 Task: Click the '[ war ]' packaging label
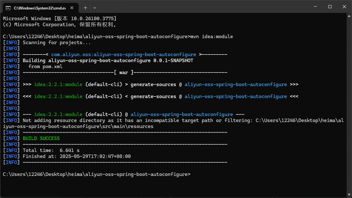tap(123, 73)
